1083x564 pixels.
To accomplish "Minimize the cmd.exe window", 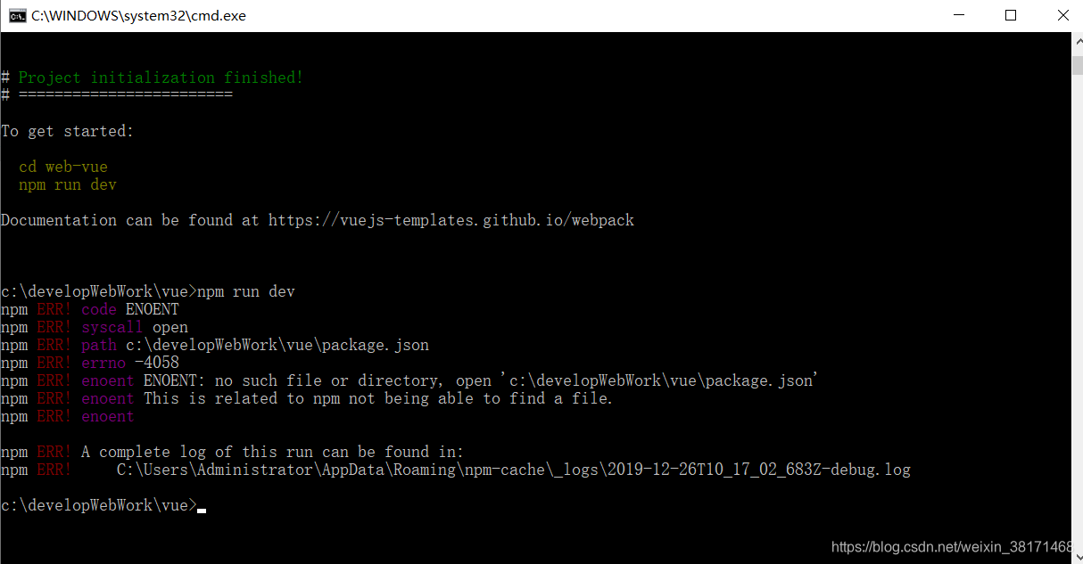I will pos(959,15).
